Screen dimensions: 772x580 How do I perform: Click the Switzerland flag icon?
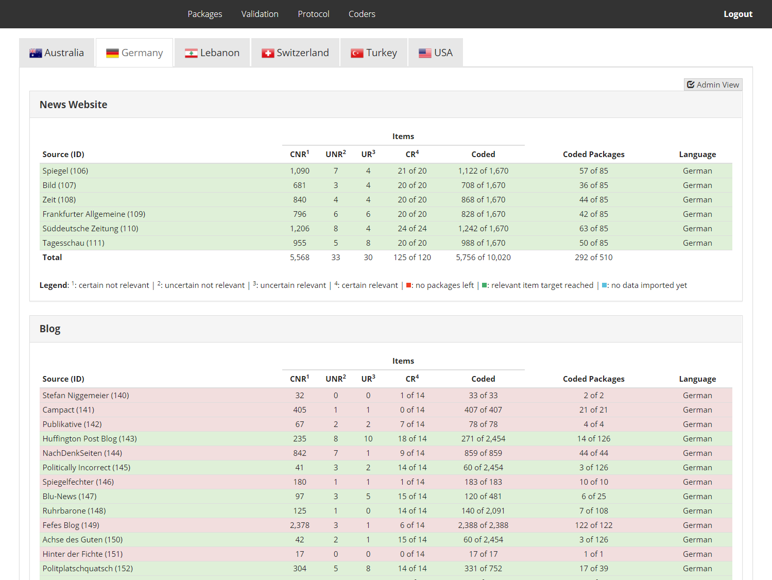coord(268,53)
